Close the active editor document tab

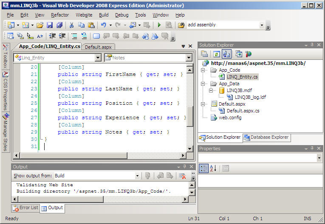tap(190, 46)
